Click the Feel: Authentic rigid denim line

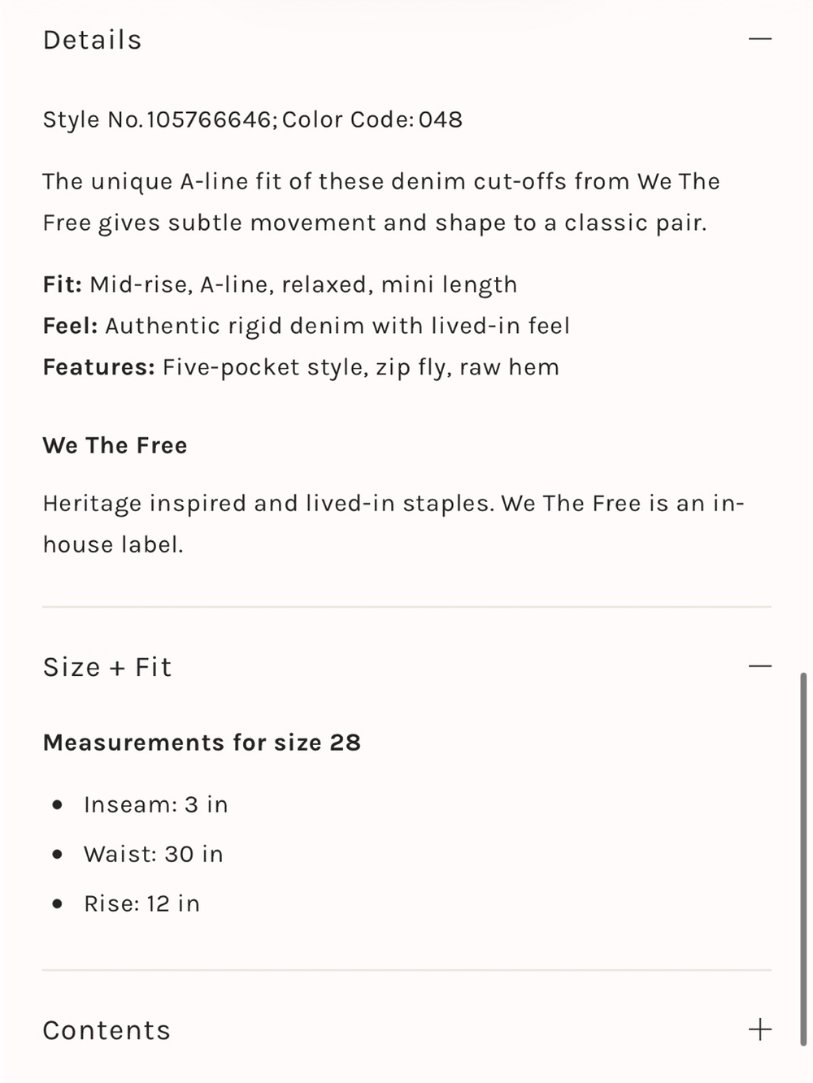click(307, 326)
